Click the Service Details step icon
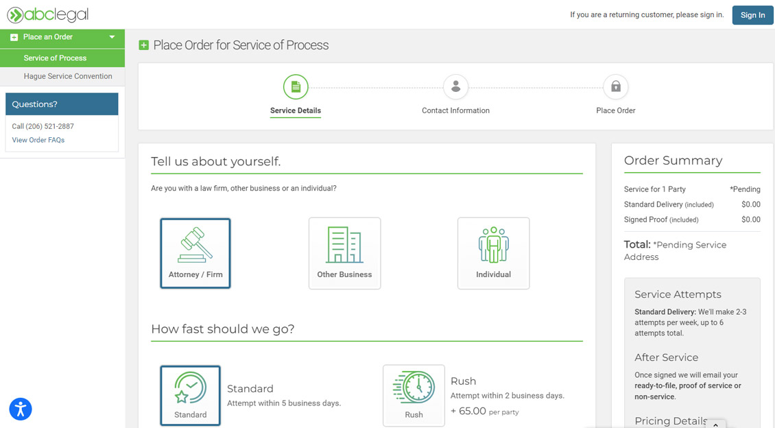Viewport: 775px width, 428px height. coord(296,87)
